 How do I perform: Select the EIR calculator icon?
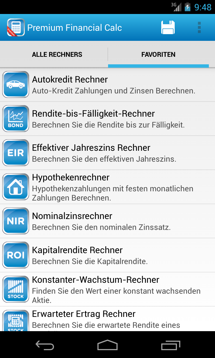point(16,153)
